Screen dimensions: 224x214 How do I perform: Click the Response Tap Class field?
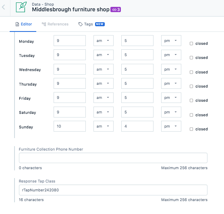pos(113,190)
